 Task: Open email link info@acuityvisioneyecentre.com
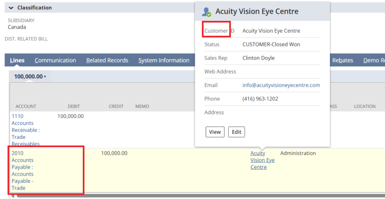pyautogui.click(x=281, y=85)
